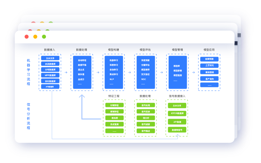Open the IOTDB数据库 block

[x=177, y=113]
